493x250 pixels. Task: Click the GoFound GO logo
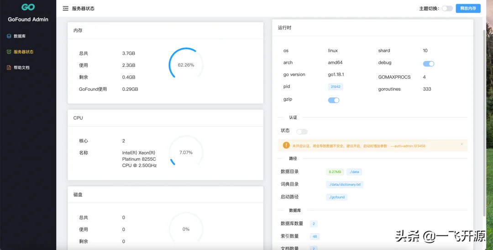click(28, 8)
